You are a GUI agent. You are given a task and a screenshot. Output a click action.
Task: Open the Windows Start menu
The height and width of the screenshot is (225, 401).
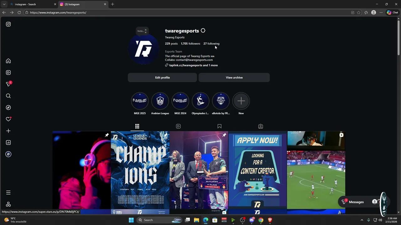pos(131,220)
